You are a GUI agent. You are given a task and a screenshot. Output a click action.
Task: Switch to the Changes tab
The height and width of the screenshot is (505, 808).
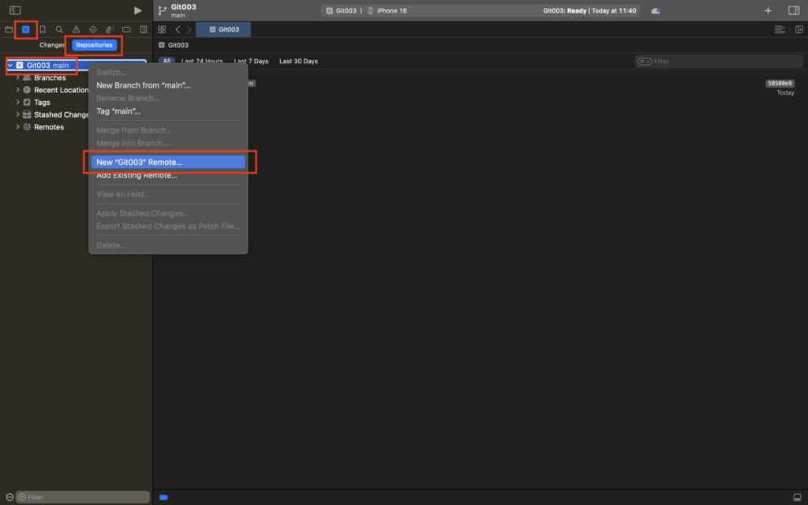52,45
